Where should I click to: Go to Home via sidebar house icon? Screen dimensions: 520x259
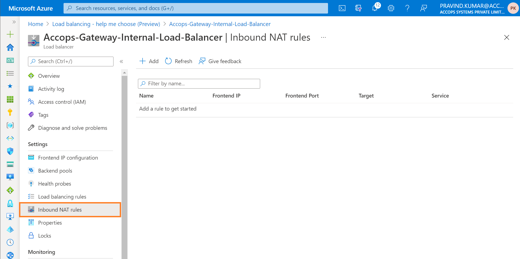10,47
